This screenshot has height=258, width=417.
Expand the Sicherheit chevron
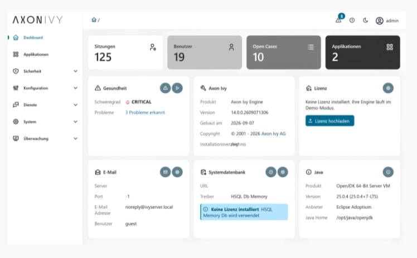tap(75, 71)
